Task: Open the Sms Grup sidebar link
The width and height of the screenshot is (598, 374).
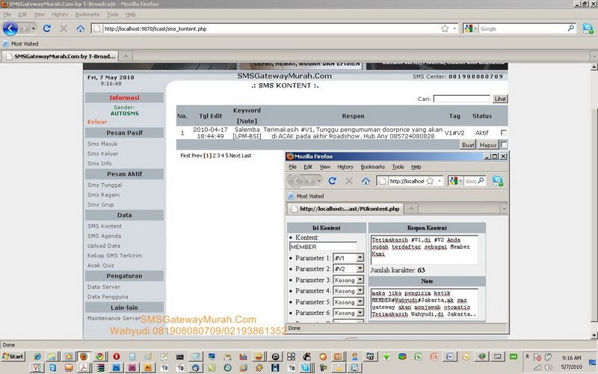Action: [x=101, y=204]
